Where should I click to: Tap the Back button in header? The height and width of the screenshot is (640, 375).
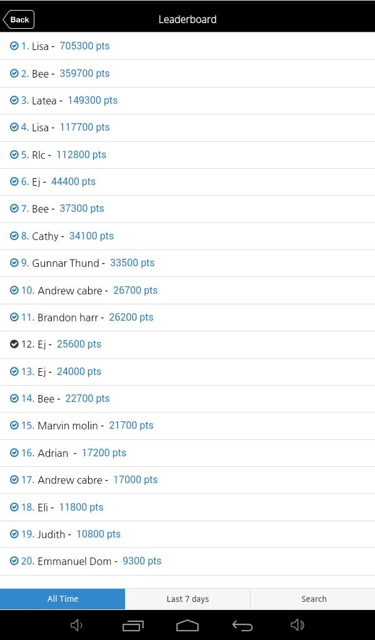pyautogui.click(x=19, y=19)
